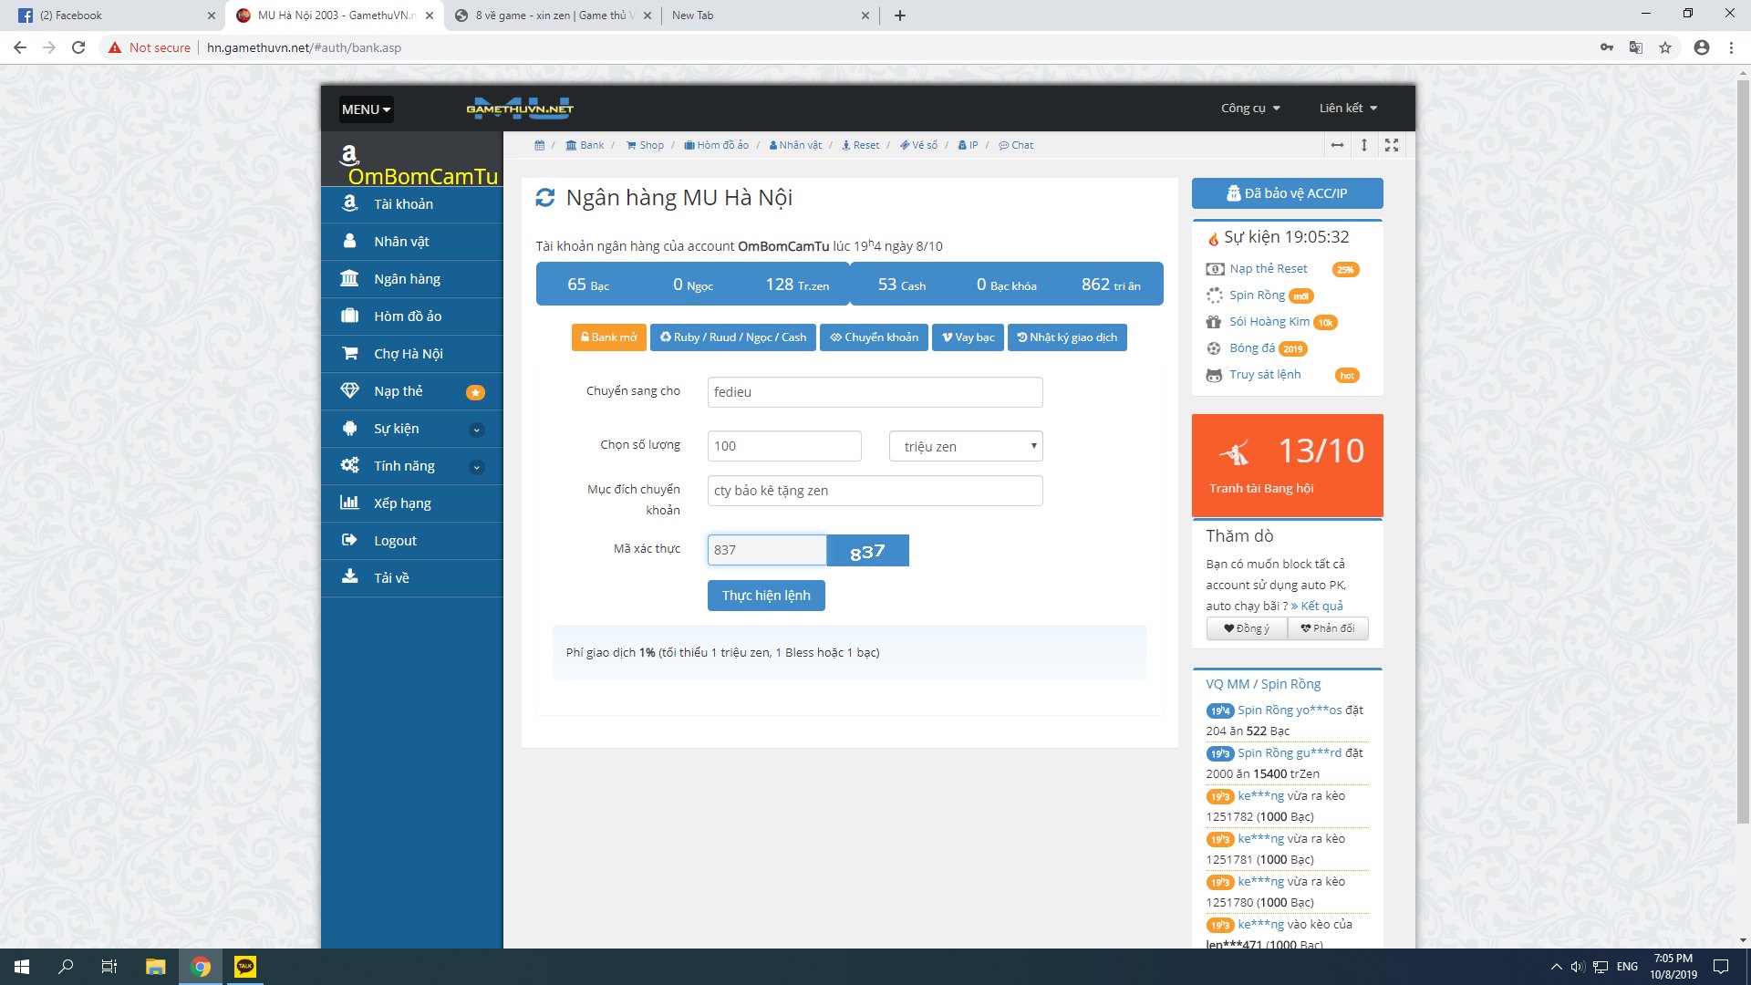Open the Nhật ký giao dịch log

click(x=1066, y=337)
